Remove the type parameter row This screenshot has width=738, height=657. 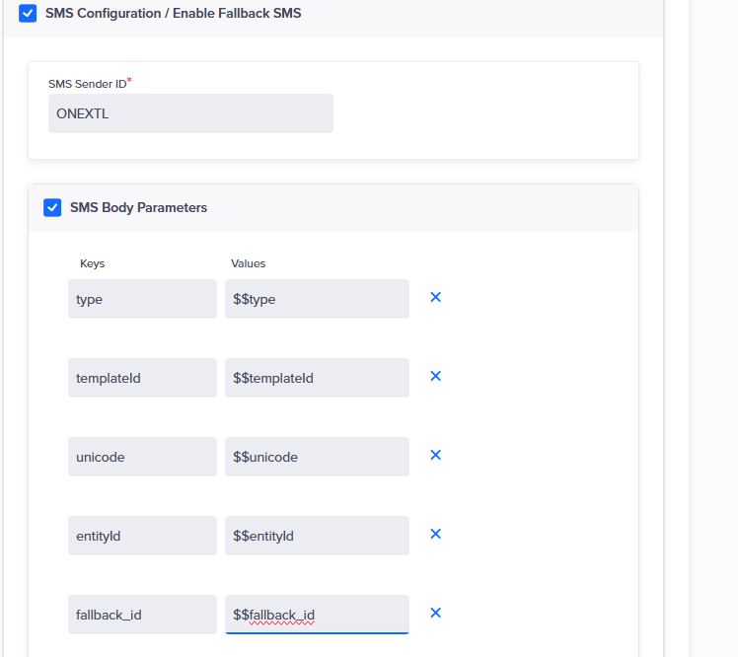click(x=435, y=297)
